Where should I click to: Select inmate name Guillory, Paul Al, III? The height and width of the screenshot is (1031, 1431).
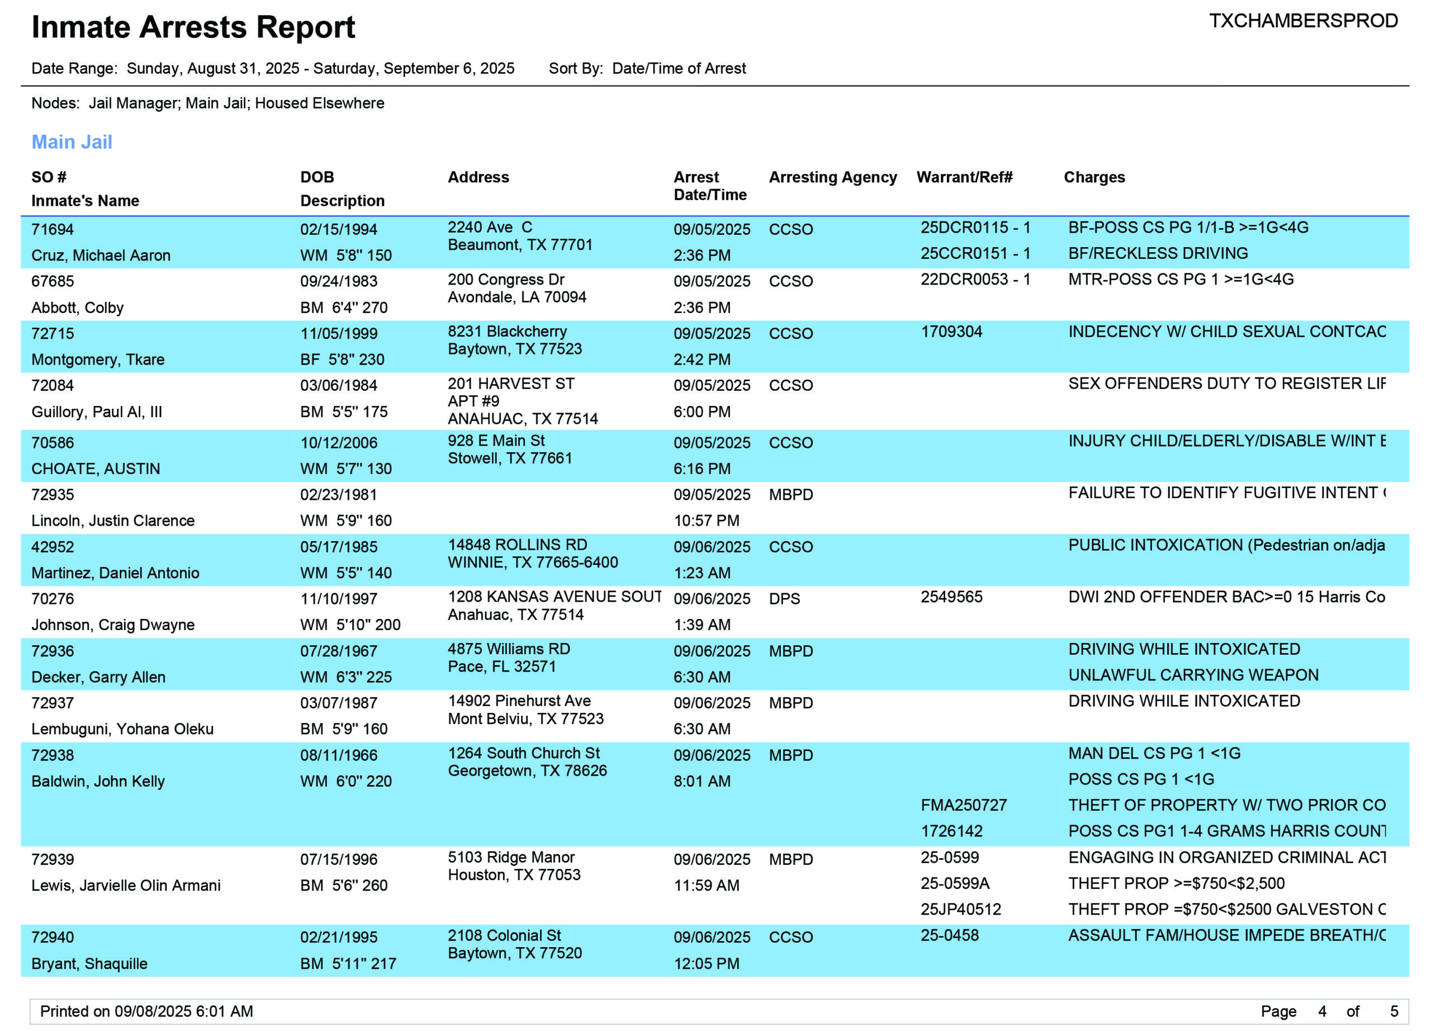tap(97, 412)
